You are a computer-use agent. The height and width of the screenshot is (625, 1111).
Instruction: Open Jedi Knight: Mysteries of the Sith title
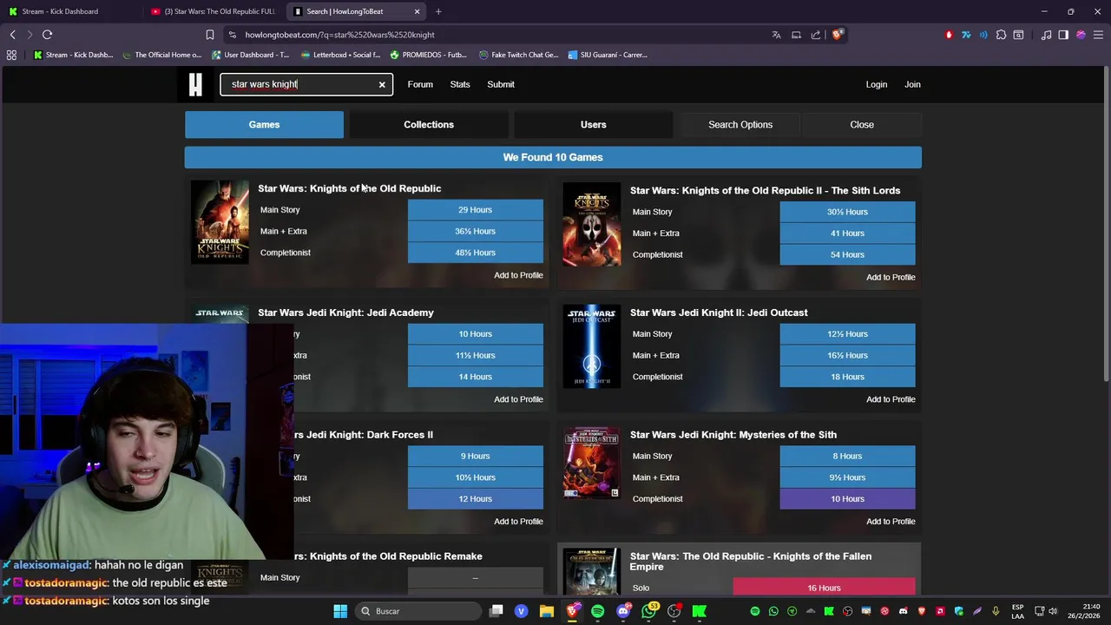(x=733, y=435)
